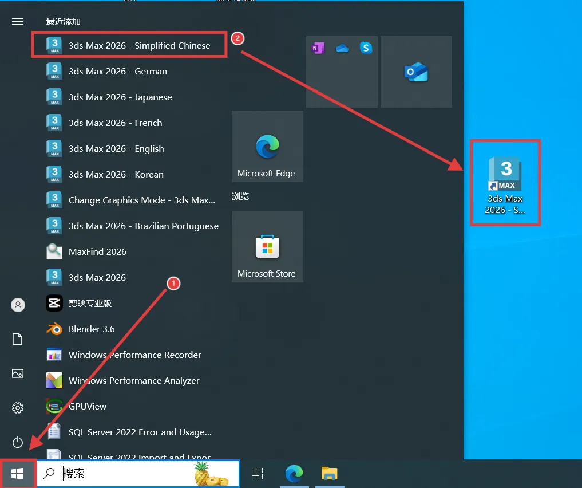
Task: Open File Explorer from the taskbar
Action: 329,474
